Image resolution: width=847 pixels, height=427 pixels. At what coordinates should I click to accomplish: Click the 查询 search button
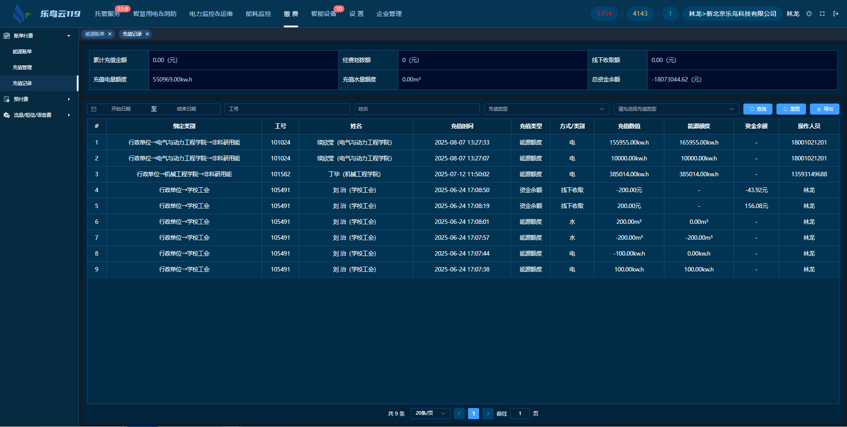click(x=757, y=109)
